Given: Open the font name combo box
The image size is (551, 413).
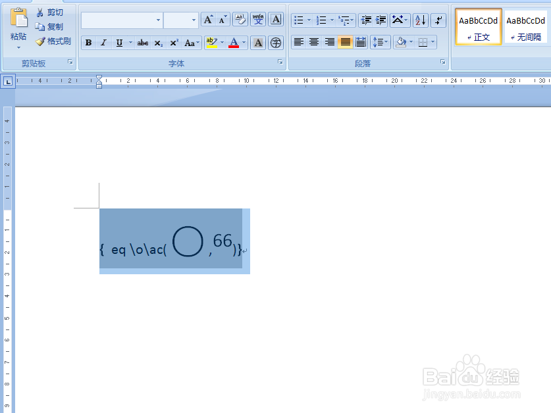Looking at the screenshot, I should 122,20.
